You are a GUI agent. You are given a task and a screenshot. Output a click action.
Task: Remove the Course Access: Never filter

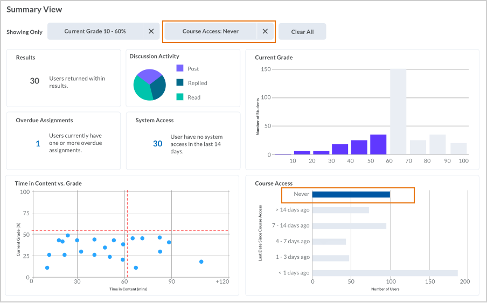[265, 31]
